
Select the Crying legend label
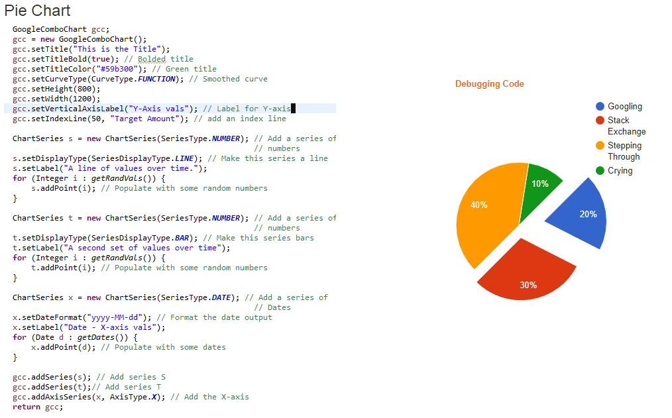[620, 170]
